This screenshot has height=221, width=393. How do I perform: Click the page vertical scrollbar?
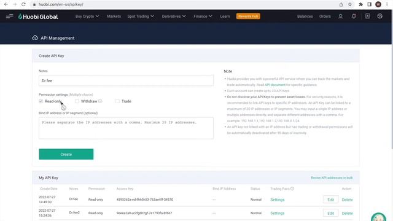[x=392, y=80]
